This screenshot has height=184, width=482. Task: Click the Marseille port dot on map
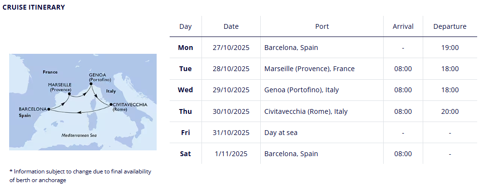(x=69, y=94)
